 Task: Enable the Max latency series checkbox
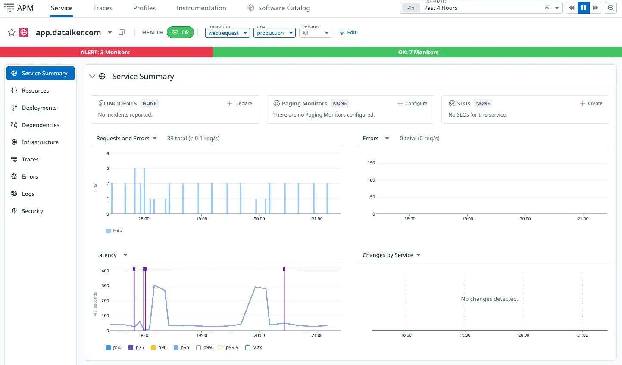tap(248, 347)
